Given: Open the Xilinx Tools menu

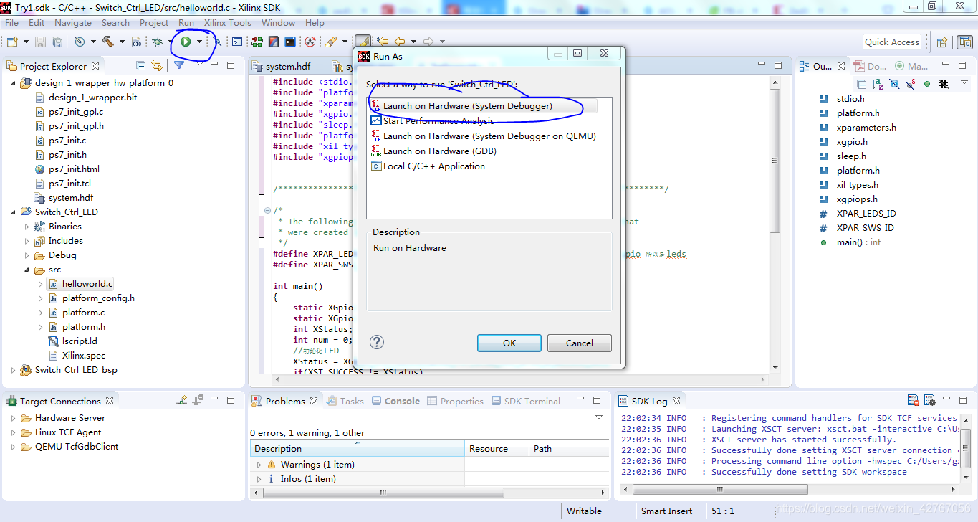Looking at the screenshot, I should point(228,22).
